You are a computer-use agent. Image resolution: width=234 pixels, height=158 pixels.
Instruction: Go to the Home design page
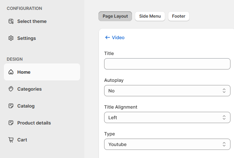pos(42,72)
